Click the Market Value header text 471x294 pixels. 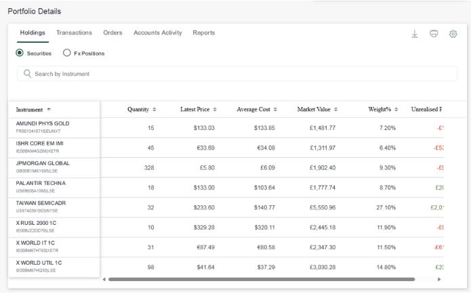[x=314, y=109]
